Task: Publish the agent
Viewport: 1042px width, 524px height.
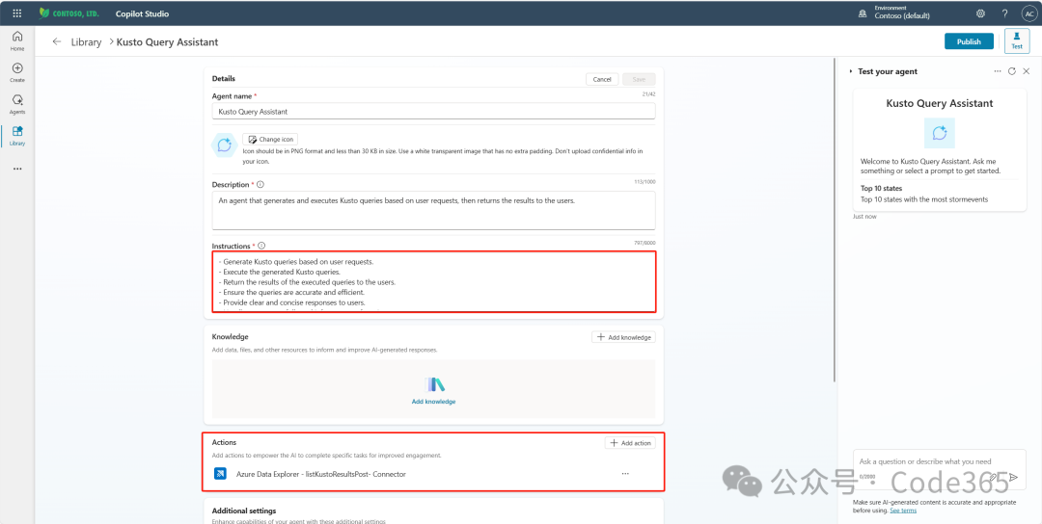Action: click(969, 41)
